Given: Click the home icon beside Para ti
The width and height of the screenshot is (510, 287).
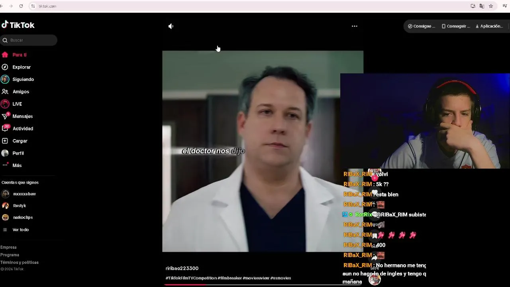Looking at the screenshot, I should (5, 55).
